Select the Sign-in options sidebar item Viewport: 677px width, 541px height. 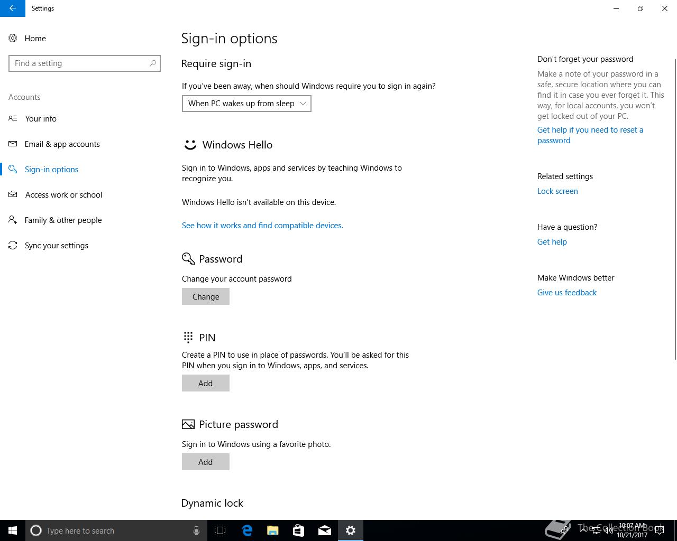point(51,169)
